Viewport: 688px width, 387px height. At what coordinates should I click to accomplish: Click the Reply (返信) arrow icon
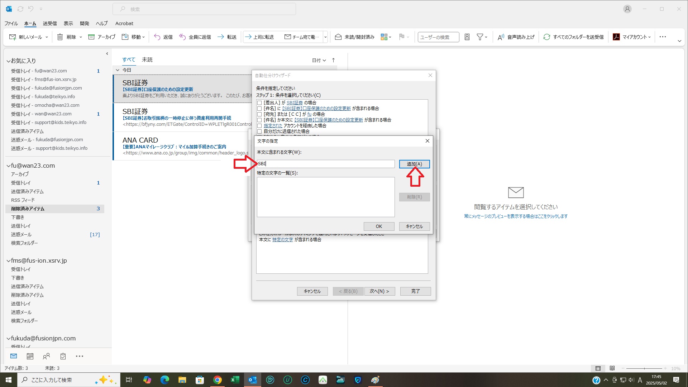(157, 37)
